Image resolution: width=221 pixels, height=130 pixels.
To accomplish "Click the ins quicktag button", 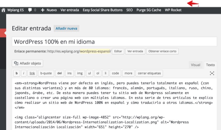I will pos(70,73).
